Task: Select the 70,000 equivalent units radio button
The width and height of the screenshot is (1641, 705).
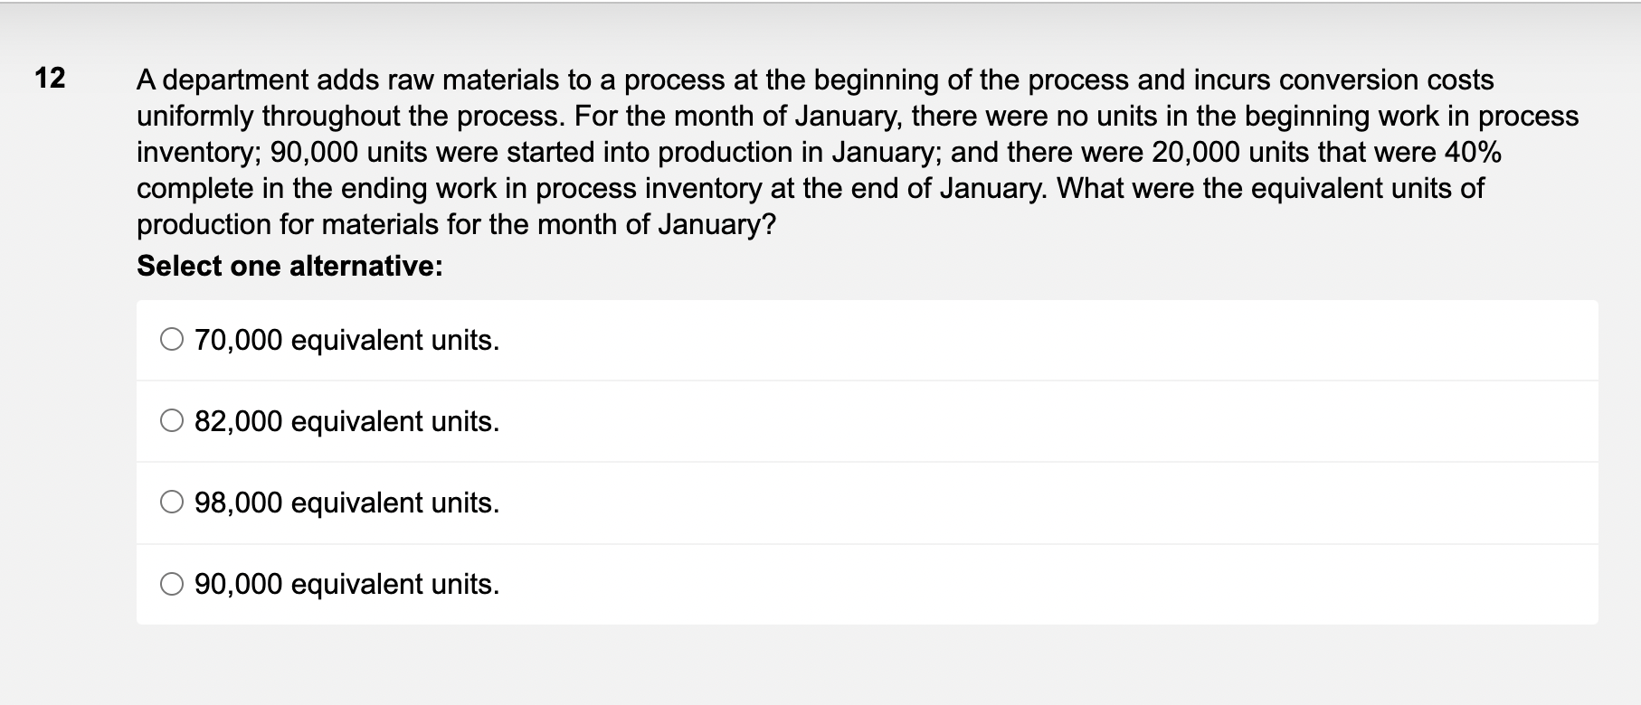Action: pyautogui.click(x=172, y=341)
